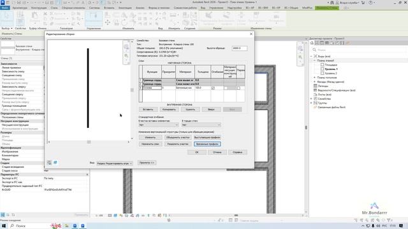The image size is (408, 229).
Task: Collapse Планы этажей node
Action: 314,60
